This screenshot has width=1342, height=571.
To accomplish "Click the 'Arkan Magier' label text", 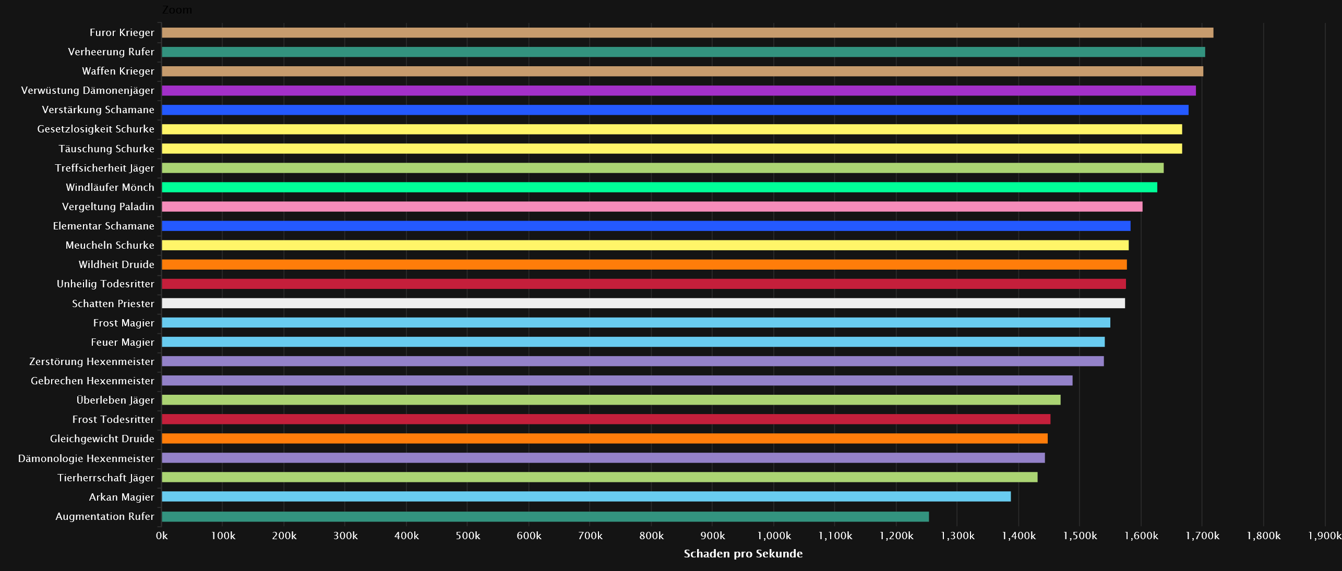I will [122, 497].
